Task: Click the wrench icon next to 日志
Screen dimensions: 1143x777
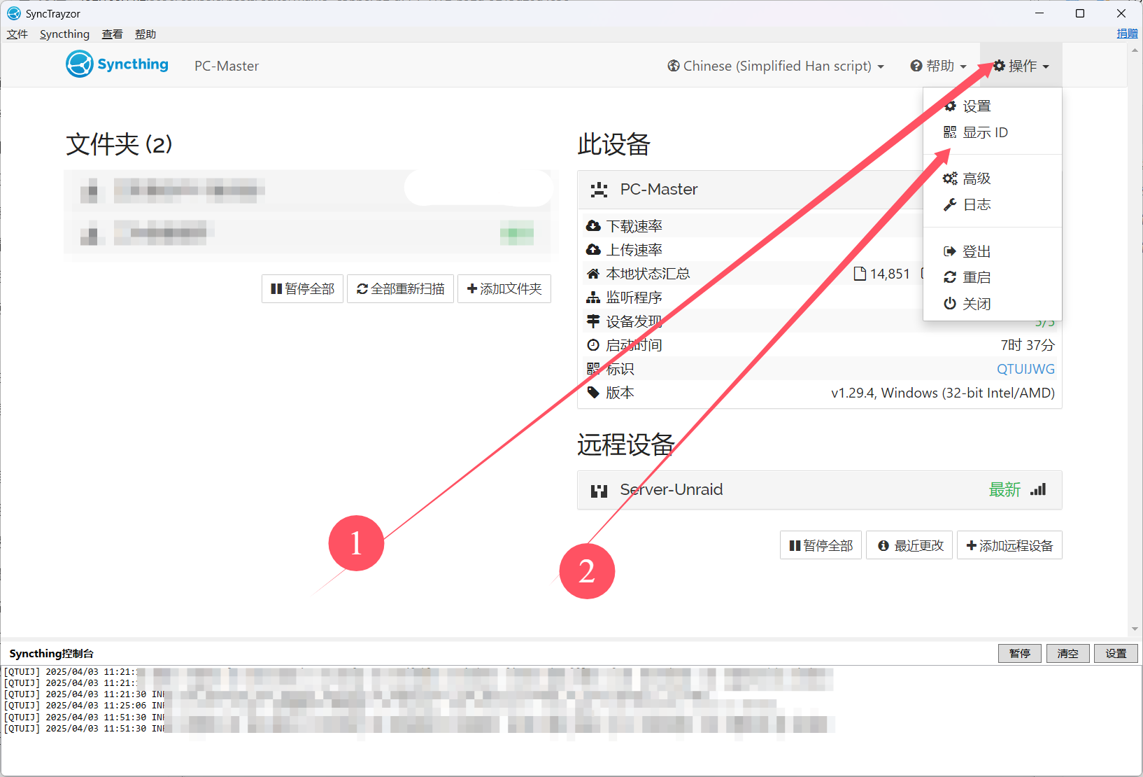Action: point(949,204)
